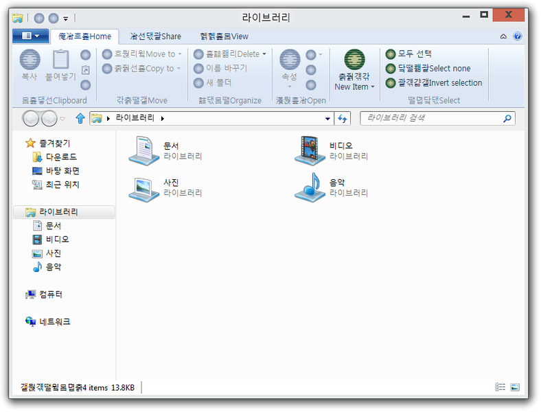Click Invert selection in ribbon
This screenshot has height=412, width=541.
(434, 83)
